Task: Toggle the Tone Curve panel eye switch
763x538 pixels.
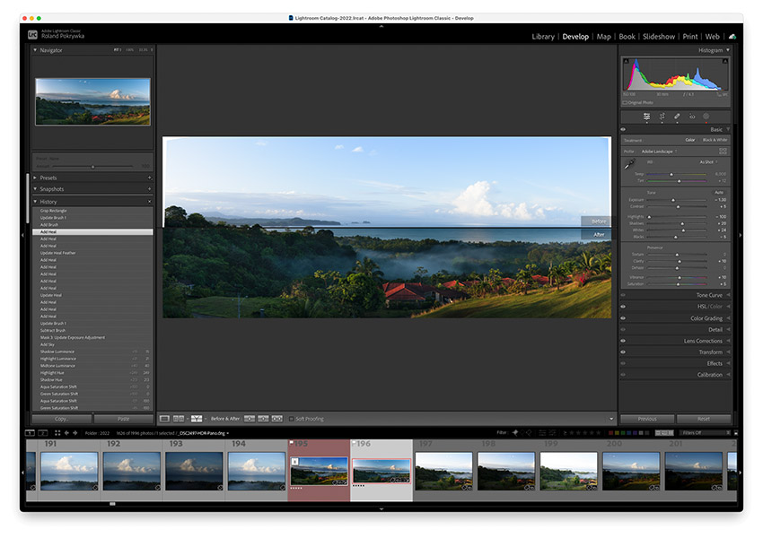Action: point(623,295)
